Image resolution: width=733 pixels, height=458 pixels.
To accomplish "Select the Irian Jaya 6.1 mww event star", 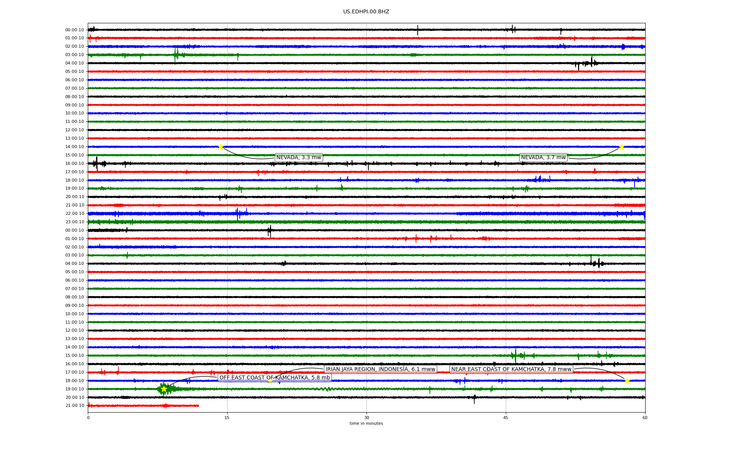I will (x=270, y=381).
